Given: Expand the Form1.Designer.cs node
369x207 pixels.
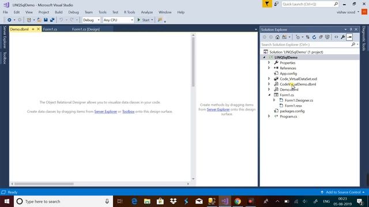Looking at the screenshot, I should click(274, 100).
